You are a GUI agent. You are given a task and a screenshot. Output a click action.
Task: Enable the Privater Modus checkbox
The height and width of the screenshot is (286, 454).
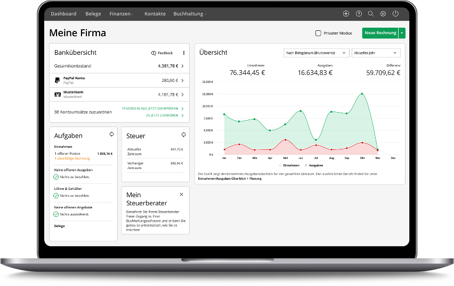point(318,33)
